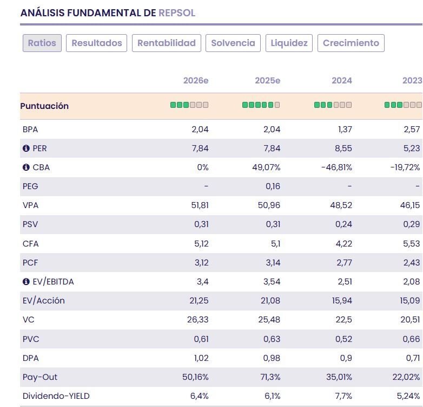Image resolution: width=423 pixels, height=407 pixels.
Task: Show the Solvencia tab
Action: tap(233, 43)
